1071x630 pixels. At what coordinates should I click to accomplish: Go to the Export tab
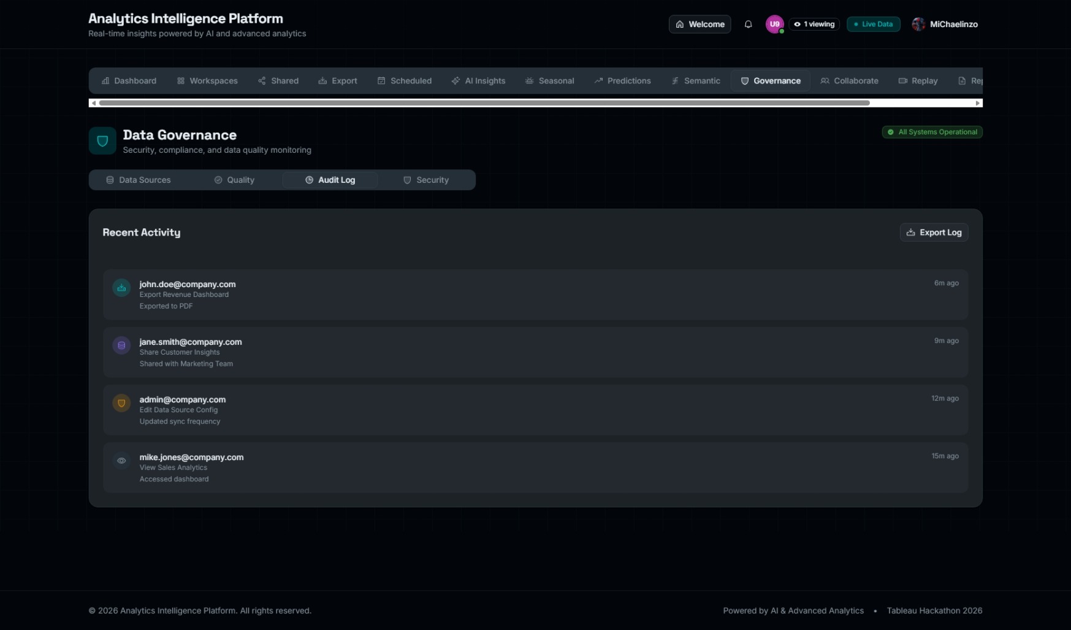coord(338,81)
